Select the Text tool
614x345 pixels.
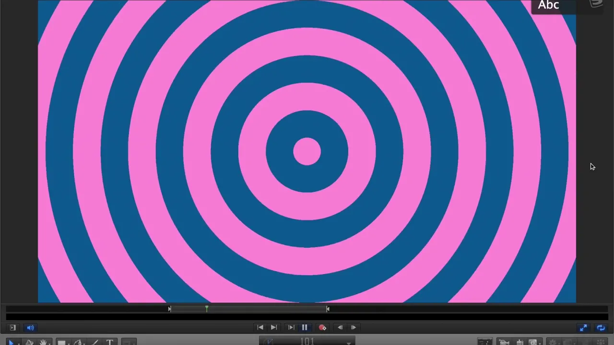(x=109, y=342)
